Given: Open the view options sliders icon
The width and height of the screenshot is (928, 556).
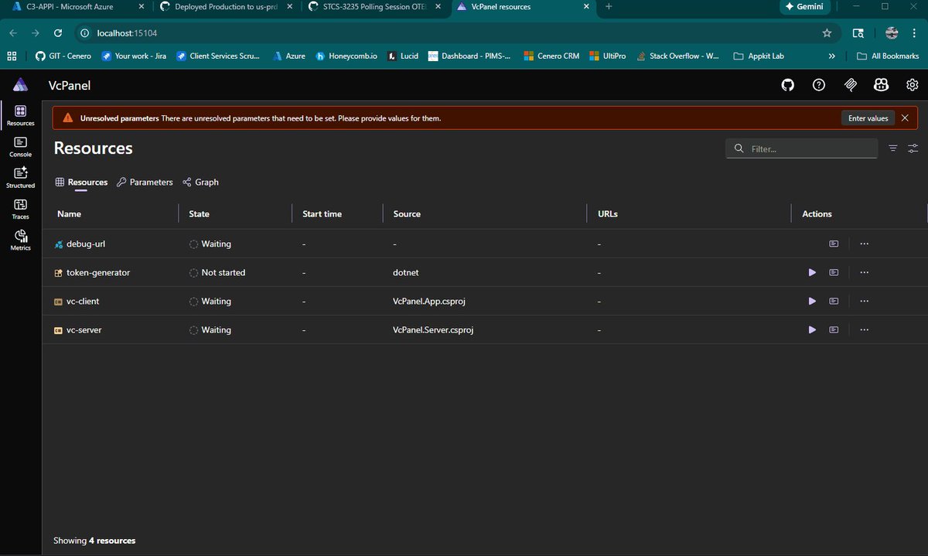Looking at the screenshot, I should coord(913,148).
